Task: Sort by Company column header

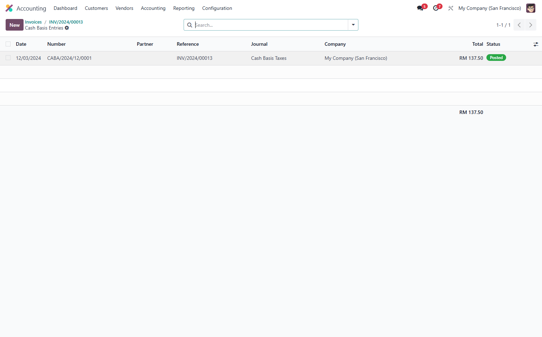Action: (335, 44)
